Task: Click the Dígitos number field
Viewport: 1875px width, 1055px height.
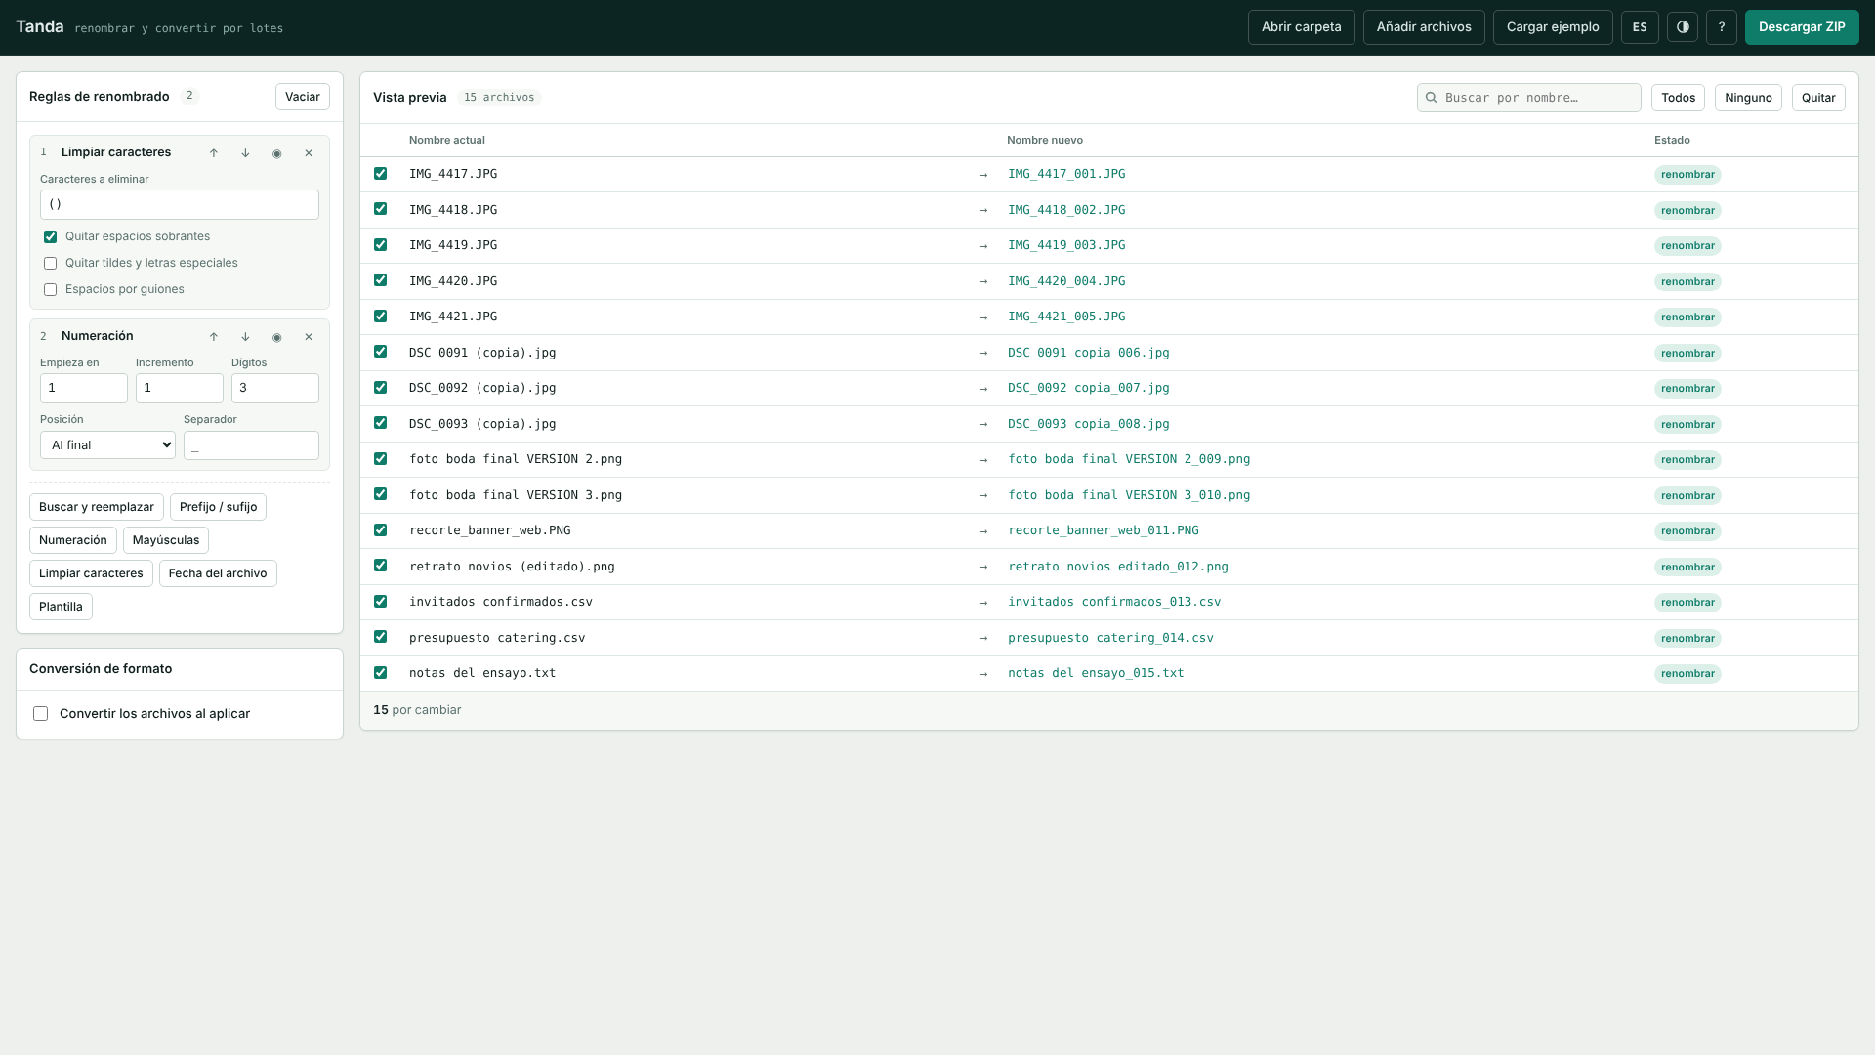Action: coord(275,388)
